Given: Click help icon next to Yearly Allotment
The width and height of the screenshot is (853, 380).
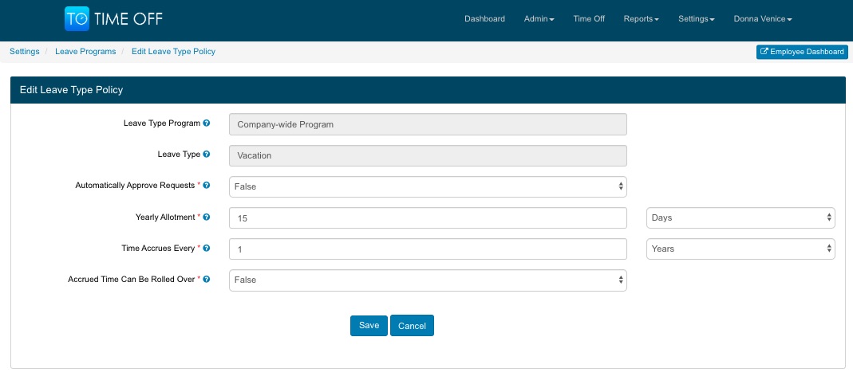Looking at the screenshot, I should pyautogui.click(x=207, y=217).
